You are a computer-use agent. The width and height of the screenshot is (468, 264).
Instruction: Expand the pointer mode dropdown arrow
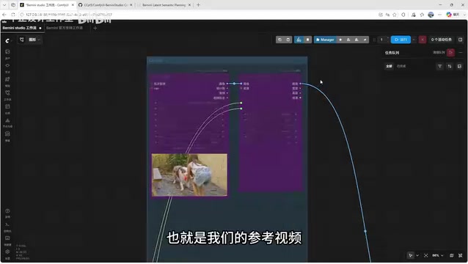pos(417,255)
